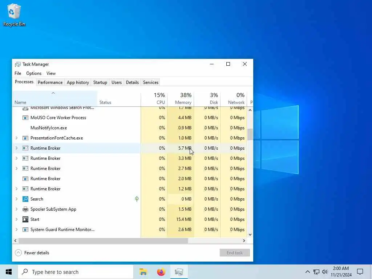Click the horizontal scroll right arrow

click(244, 241)
